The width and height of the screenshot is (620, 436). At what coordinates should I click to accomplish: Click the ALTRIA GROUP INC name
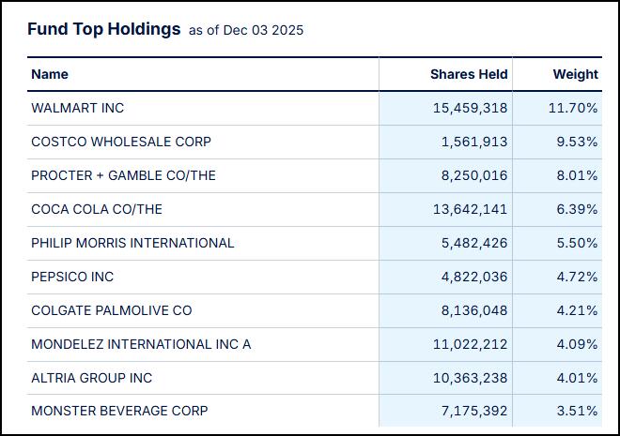(92, 378)
